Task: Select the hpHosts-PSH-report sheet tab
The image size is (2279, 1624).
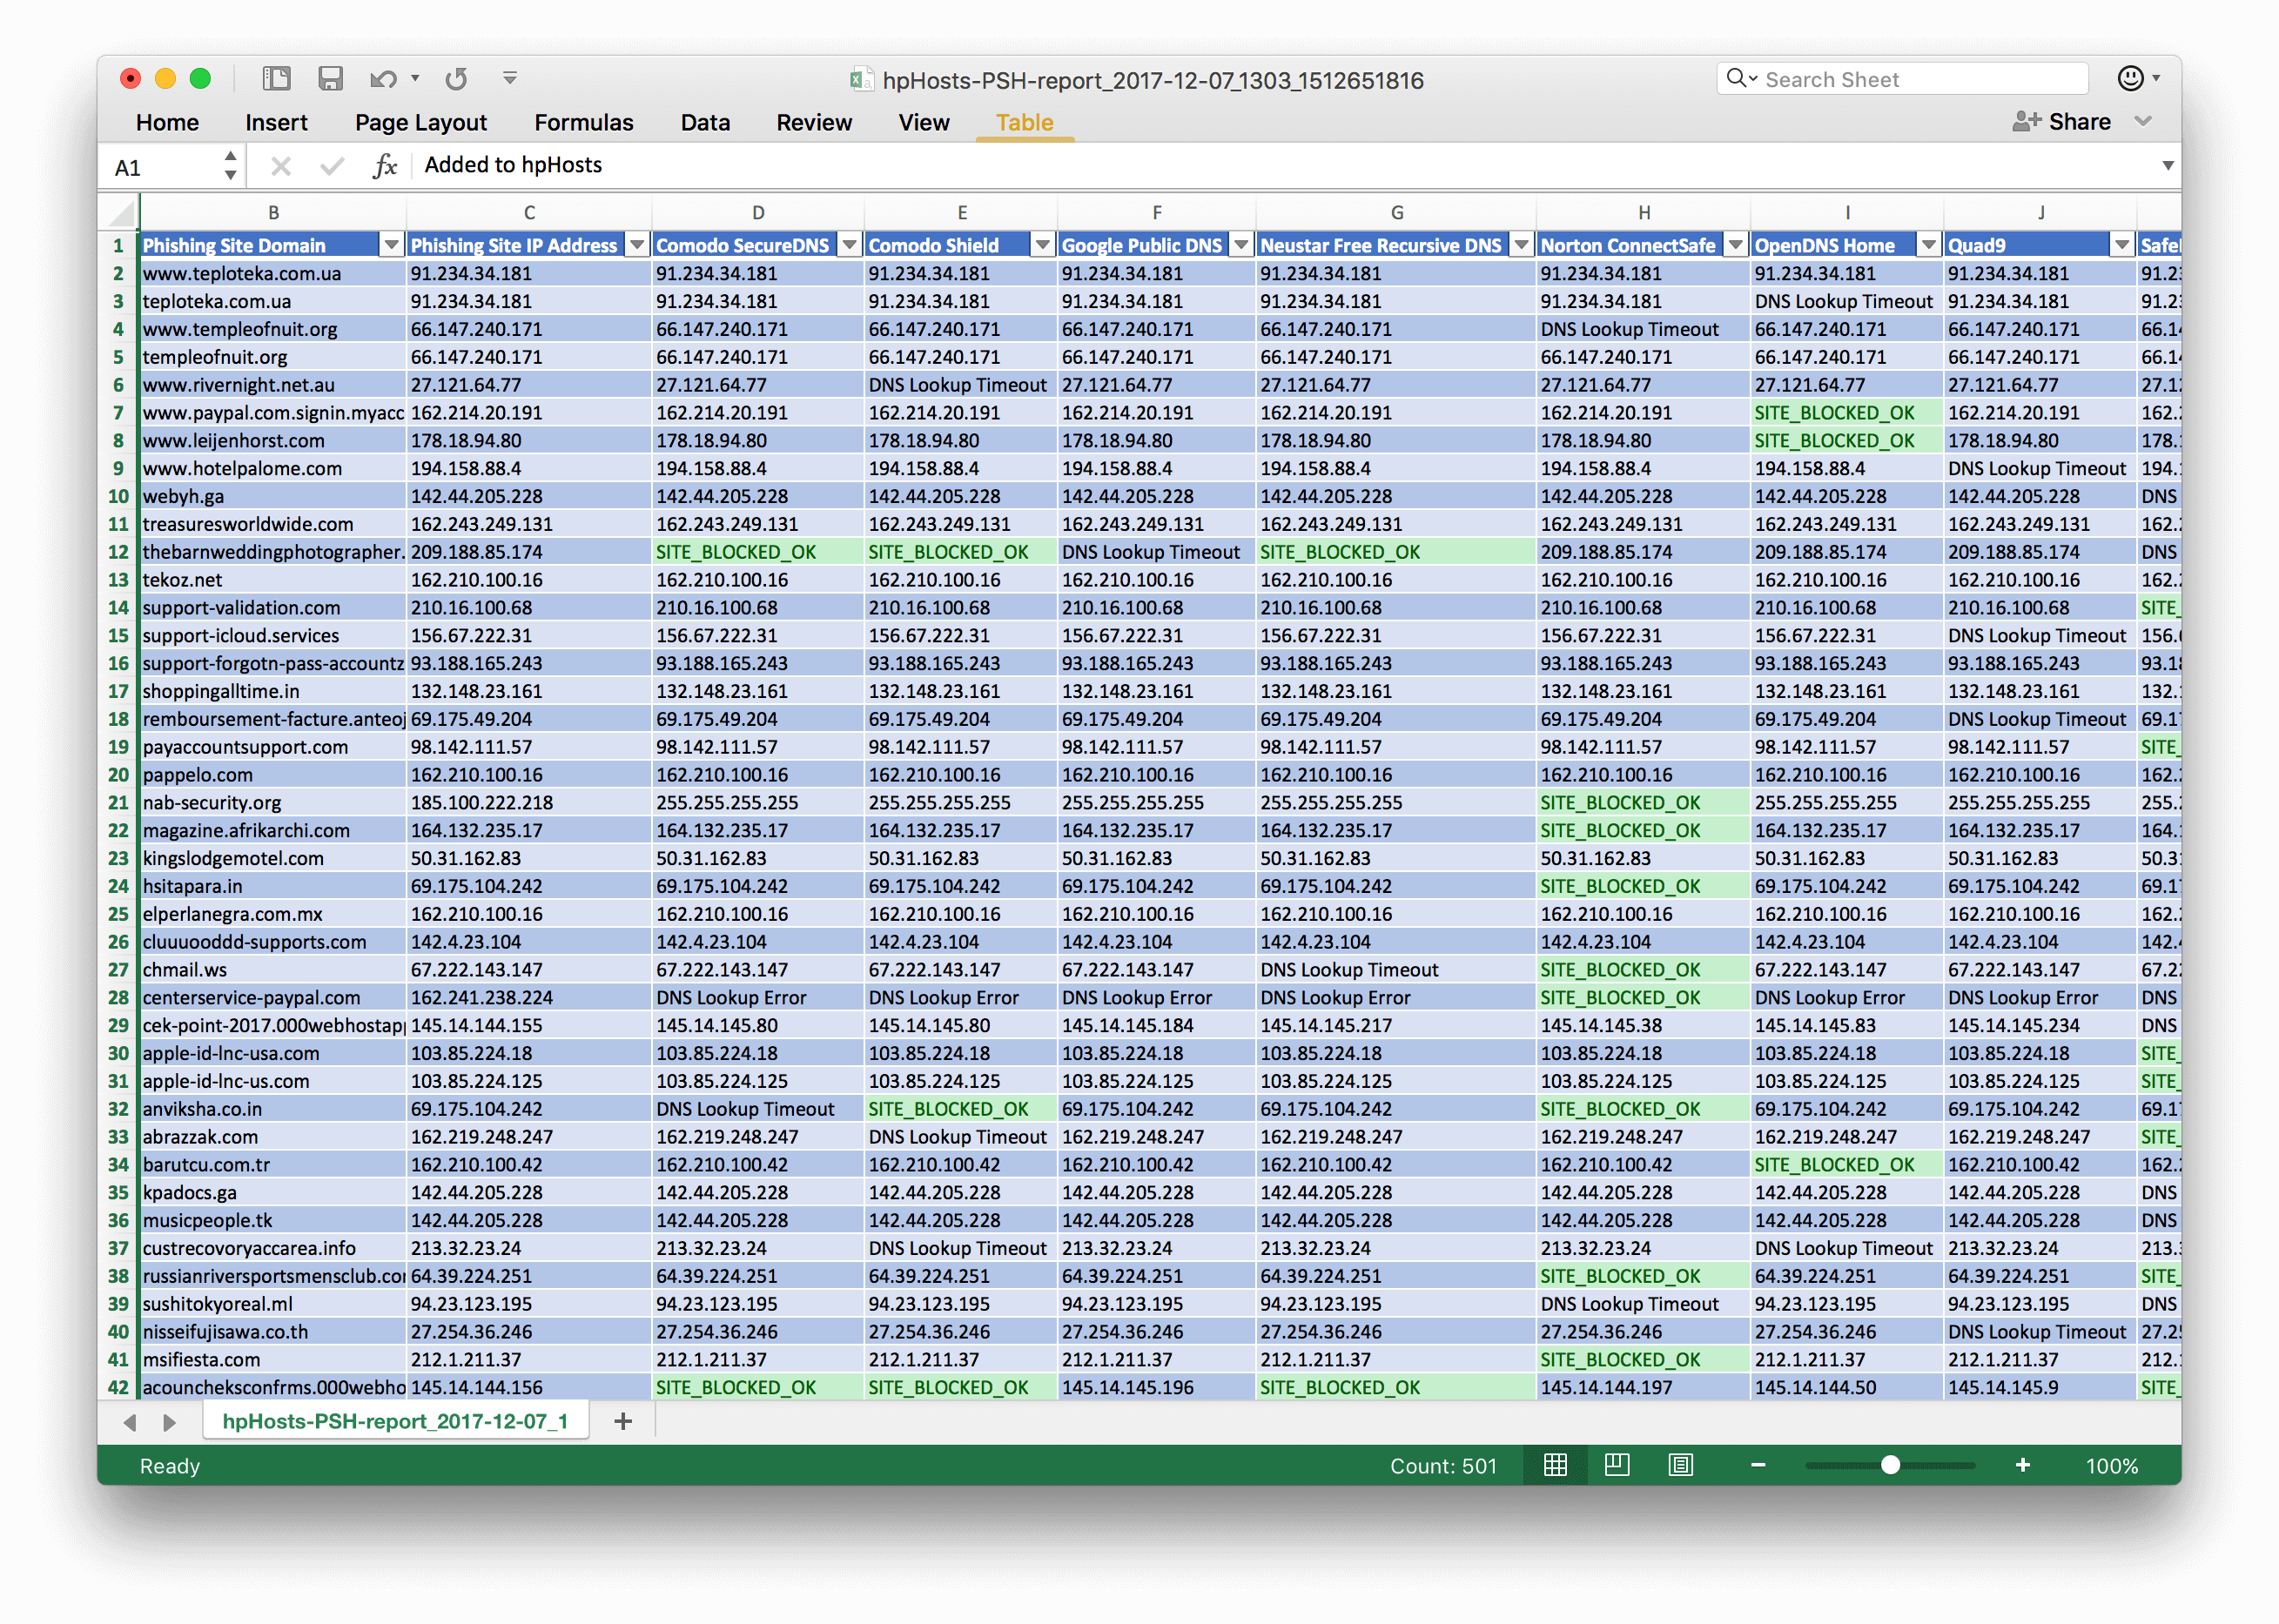Action: [x=395, y=1421]
